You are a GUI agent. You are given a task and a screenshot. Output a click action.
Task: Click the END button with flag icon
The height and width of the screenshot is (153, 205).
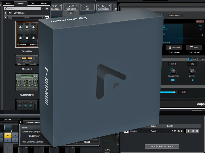coord(194,47)
